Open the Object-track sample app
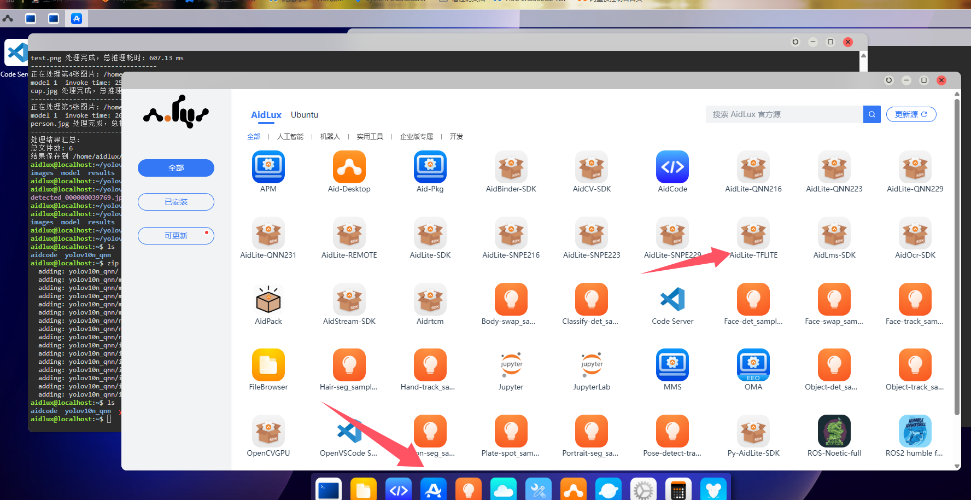This screenshot has height=500, width=971. coord(915,365)
